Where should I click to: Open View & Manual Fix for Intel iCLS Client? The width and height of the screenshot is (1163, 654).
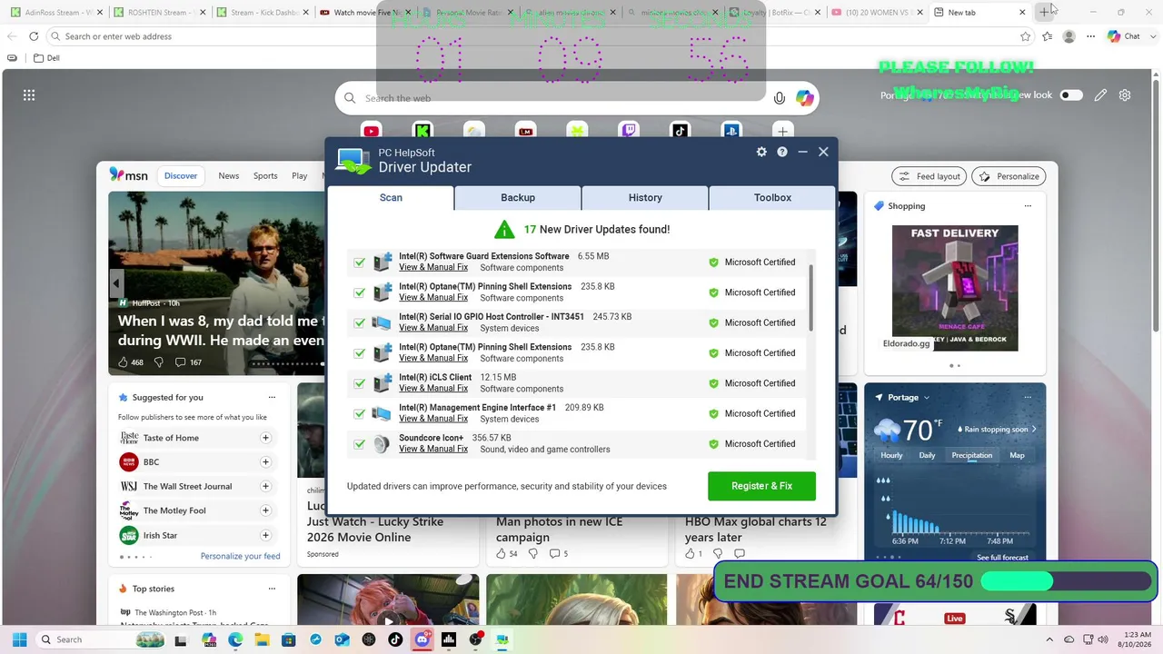(x=433, y=389)
